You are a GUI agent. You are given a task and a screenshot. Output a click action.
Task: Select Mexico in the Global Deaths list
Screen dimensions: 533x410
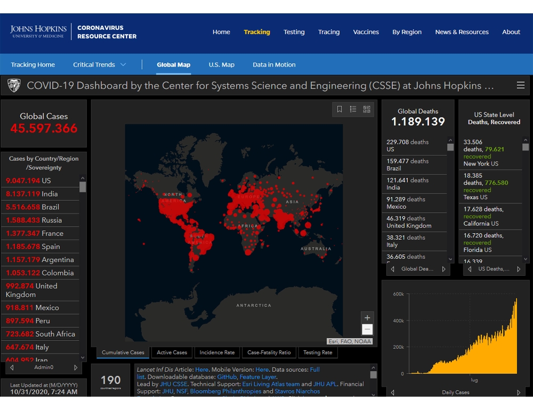414,203
